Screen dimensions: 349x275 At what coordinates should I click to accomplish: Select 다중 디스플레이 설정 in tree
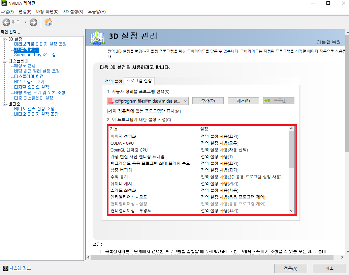pos(34,98)
